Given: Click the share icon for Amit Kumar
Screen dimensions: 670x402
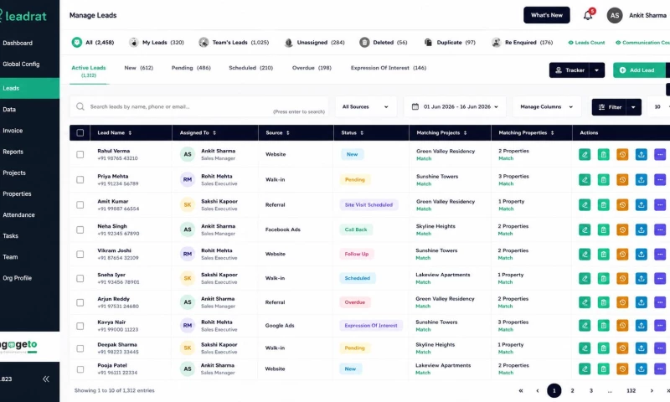Looking at the screenshot, I should [x=642, y=205].
